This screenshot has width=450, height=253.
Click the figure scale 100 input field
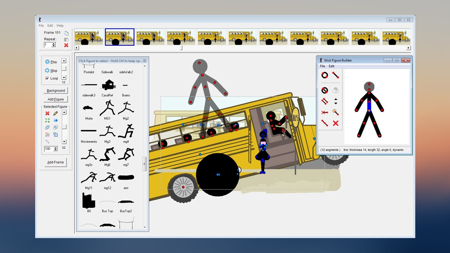[x=48, y=148]
